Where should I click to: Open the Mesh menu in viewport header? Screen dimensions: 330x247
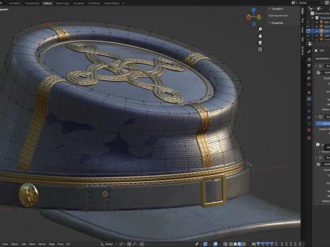tap(32, 244)
